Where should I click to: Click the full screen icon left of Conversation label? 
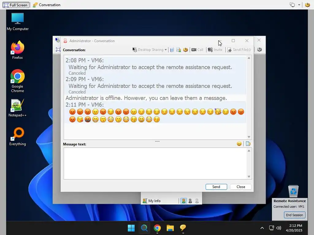58,50
